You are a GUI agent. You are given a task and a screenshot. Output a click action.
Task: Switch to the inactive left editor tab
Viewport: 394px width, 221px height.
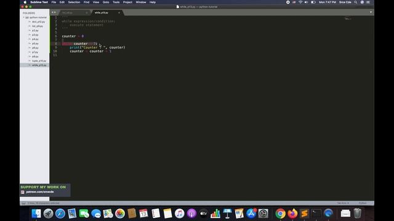pos(74,12)
